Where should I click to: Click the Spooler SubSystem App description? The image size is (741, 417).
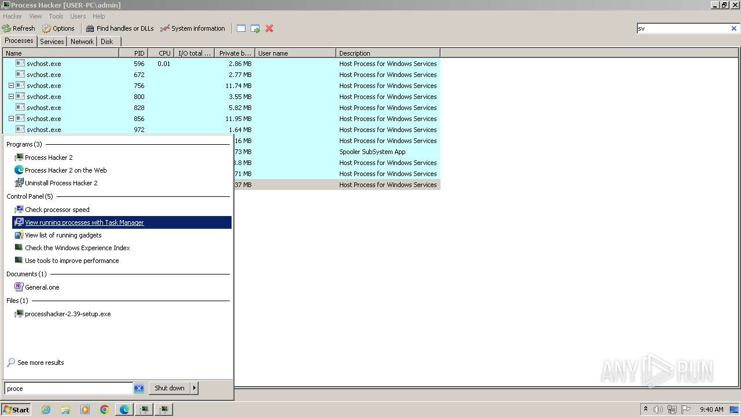(x=372, y=152)
